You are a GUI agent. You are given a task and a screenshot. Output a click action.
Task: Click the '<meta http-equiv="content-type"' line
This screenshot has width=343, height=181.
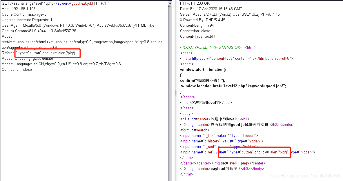pos(237,58)
